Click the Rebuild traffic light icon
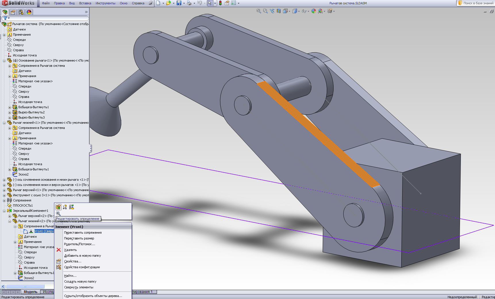The image size is (495, 299). tap(220, 3)
